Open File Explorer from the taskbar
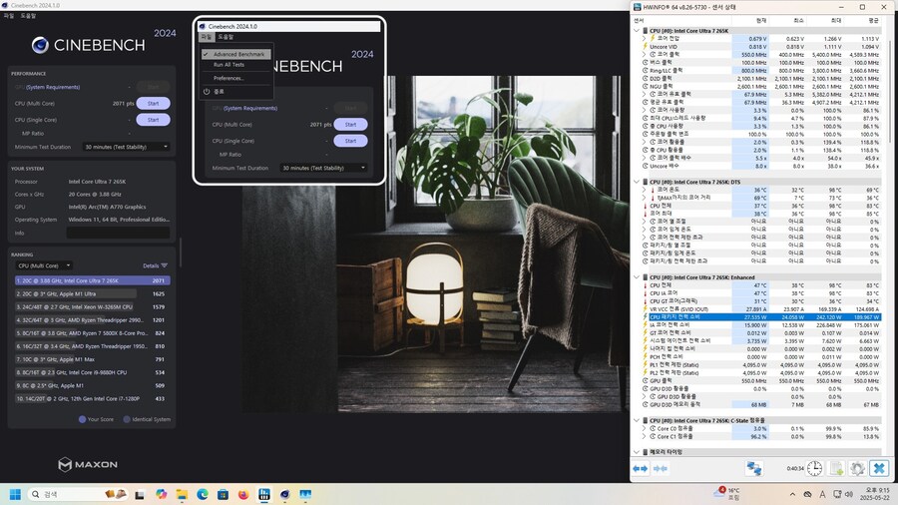898x505 pixels. click(x=182, y=494)
